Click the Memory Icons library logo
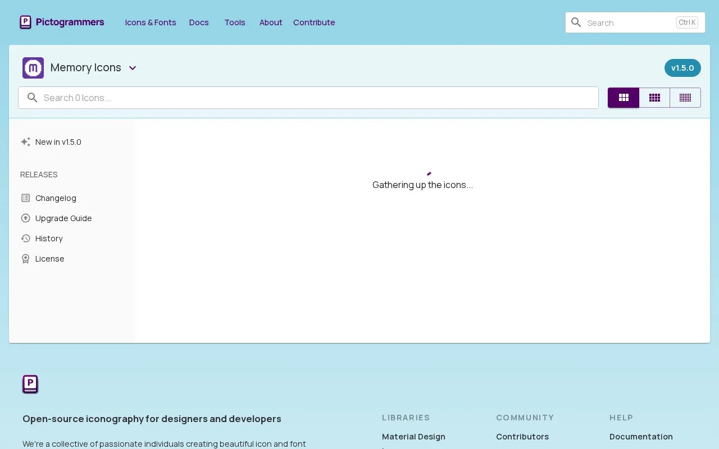 (33, 68)
